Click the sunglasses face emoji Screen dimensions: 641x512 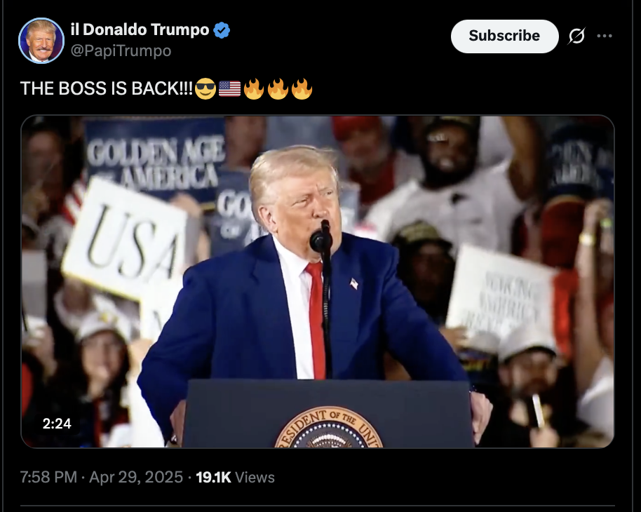[205, 89]
